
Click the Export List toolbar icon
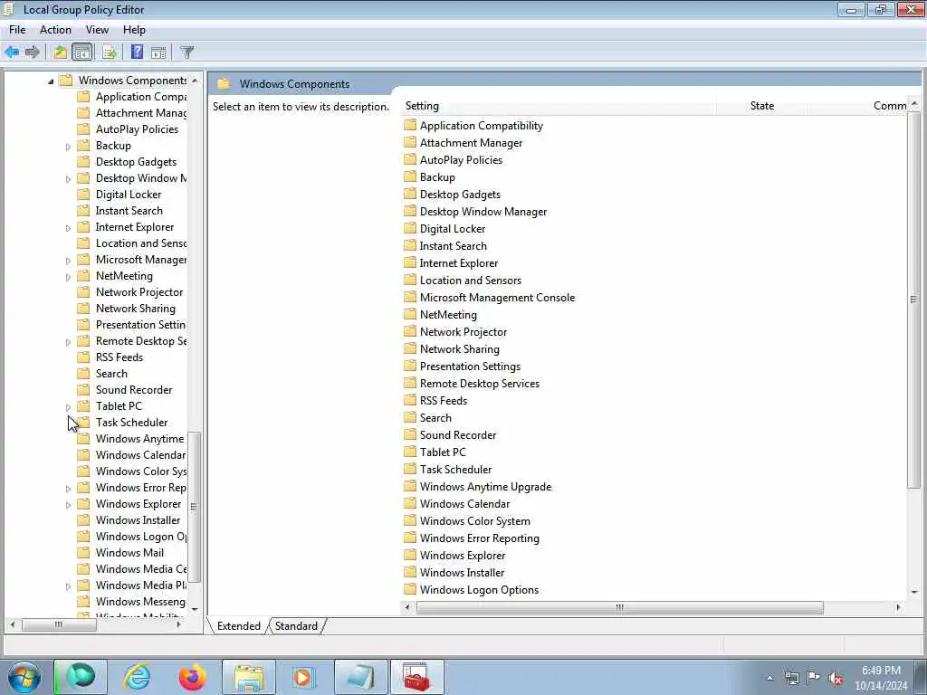tap(109, 52)
